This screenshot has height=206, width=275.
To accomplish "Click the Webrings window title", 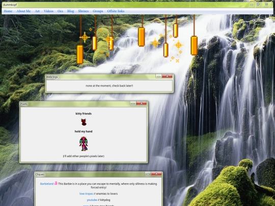I will [52, 77].
